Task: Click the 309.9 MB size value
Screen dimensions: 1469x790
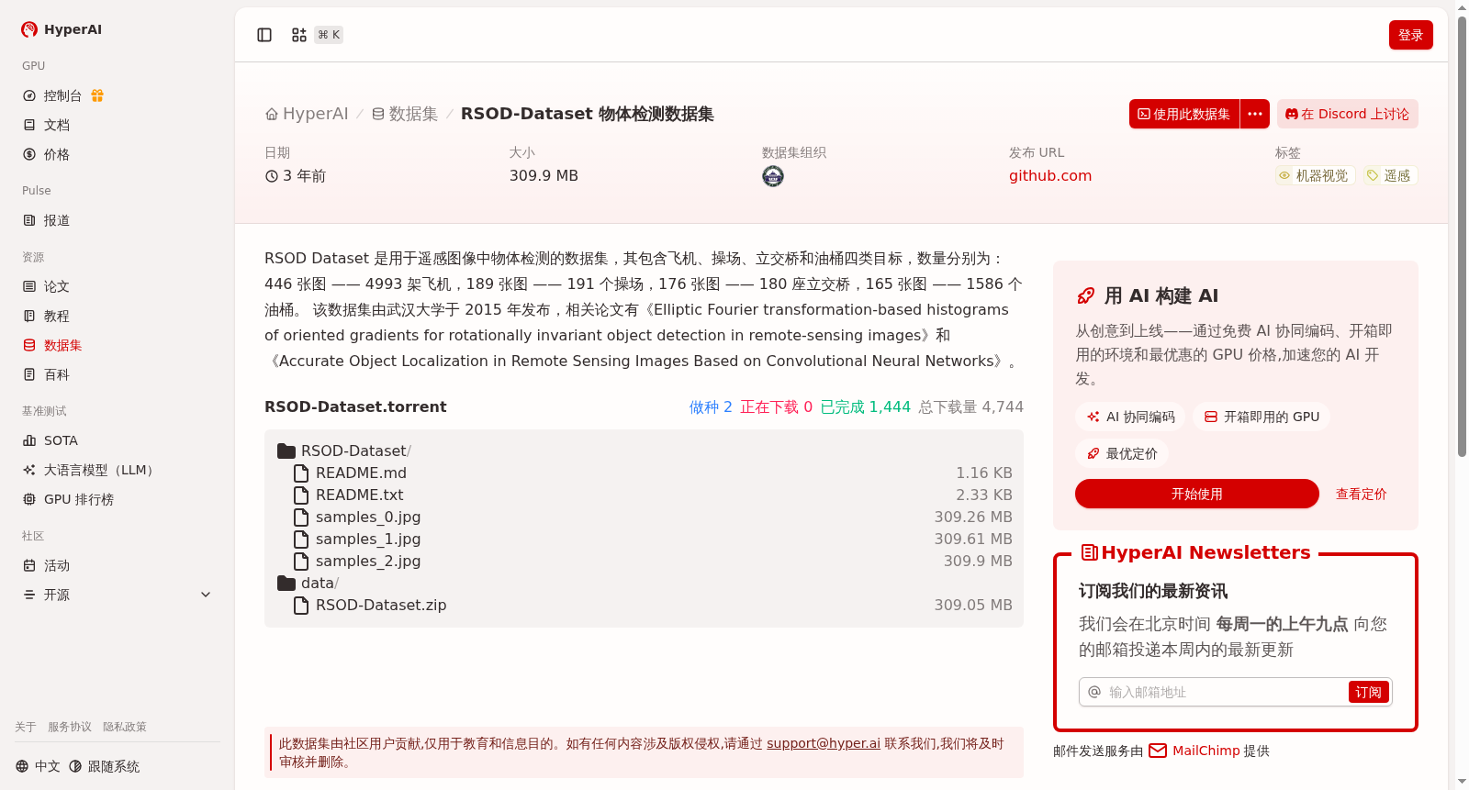Action: (544, 175)
